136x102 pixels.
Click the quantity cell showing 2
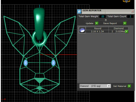point(112,31)
